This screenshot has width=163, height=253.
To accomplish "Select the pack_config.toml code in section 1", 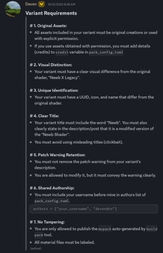I will click(x=106, y=52).
